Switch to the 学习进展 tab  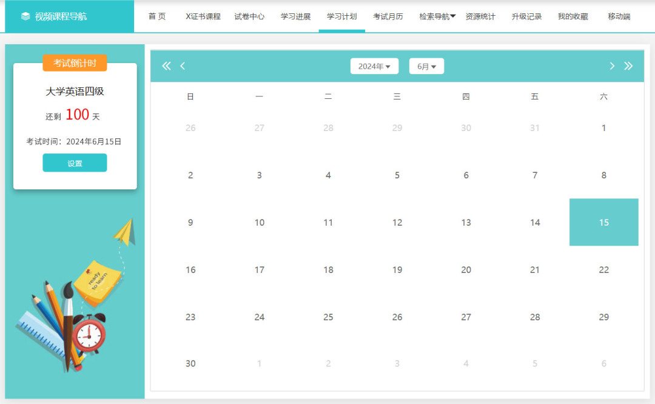click(x=295, y=16)
